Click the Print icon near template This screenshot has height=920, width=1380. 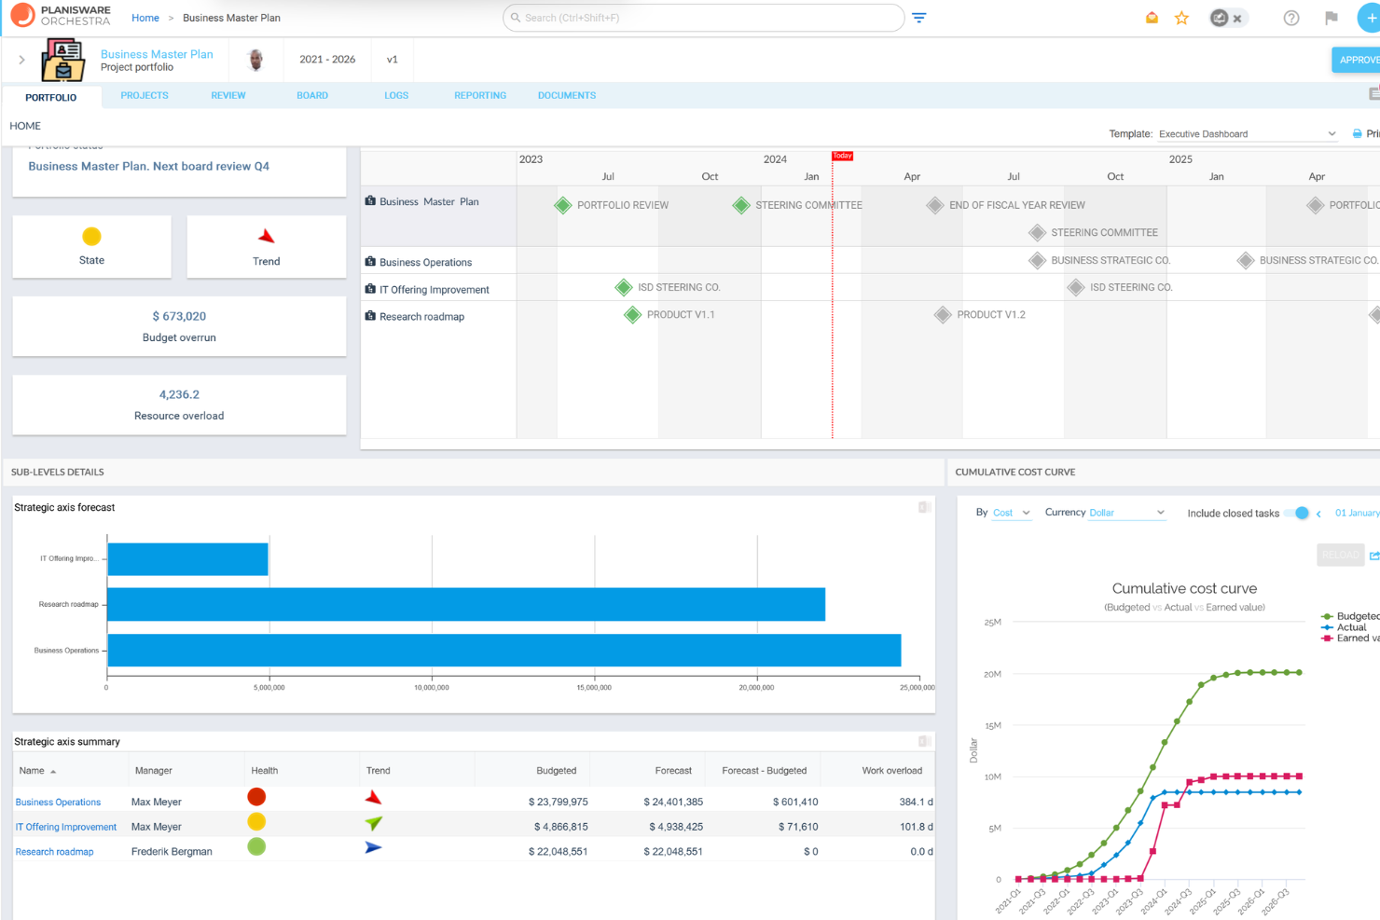point(1357,133)
